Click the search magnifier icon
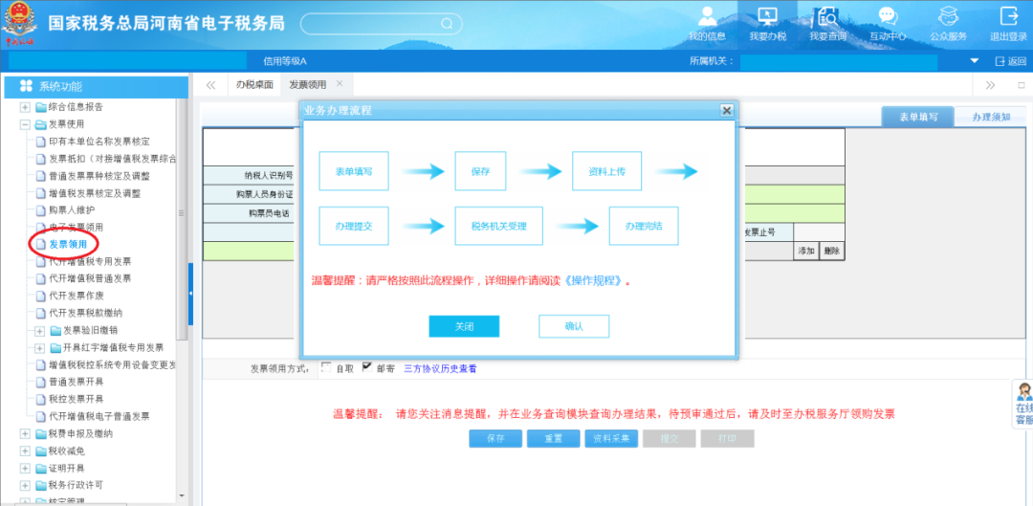This screenshot has height=506, width=1033. 446,23
